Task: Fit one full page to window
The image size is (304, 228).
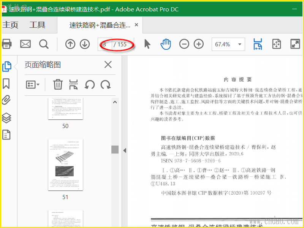Action: 277,44
